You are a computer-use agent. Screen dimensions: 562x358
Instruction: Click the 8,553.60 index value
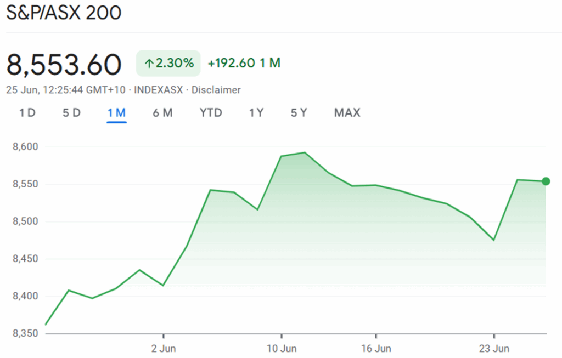[x=64, y=65]
